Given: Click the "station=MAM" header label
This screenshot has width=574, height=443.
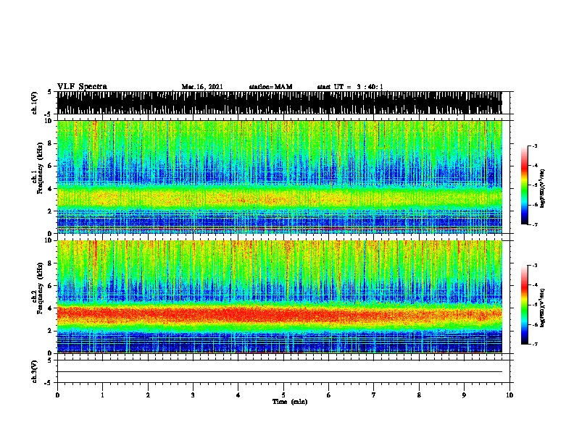Looking at the screenshot, I should (x=270, y=87).
